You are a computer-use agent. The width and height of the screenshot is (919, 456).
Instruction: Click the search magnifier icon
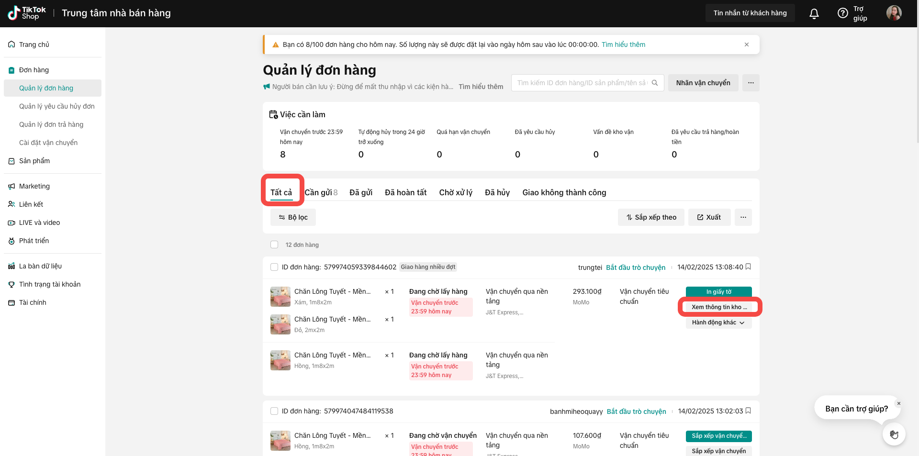(x=655, y=83)
